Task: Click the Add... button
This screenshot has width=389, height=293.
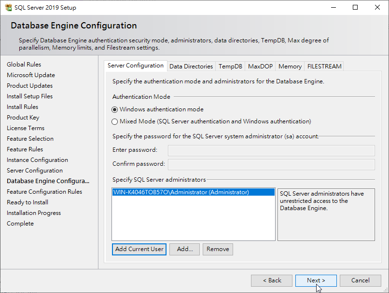Action: click(x=184, y=249)
